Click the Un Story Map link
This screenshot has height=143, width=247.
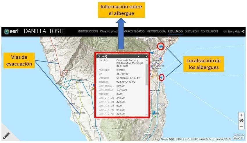(x=232, y=31)
